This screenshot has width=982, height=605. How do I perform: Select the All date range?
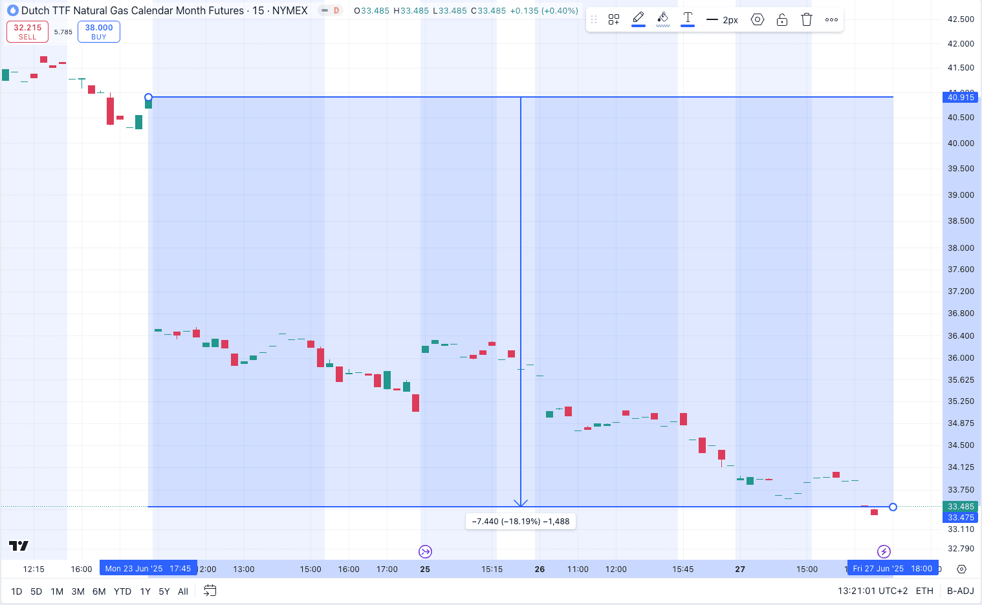click(x=183, y=591)
